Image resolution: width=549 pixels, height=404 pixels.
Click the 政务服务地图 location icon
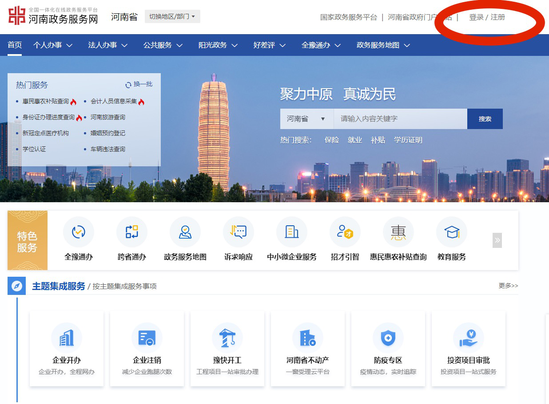(x=185, y=232)
